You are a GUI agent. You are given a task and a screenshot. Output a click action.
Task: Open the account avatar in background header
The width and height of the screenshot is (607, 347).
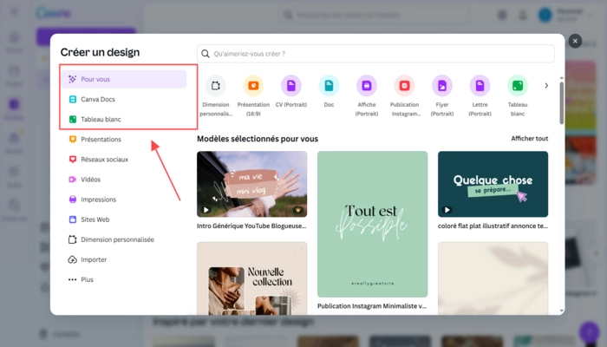coord(545,15)
